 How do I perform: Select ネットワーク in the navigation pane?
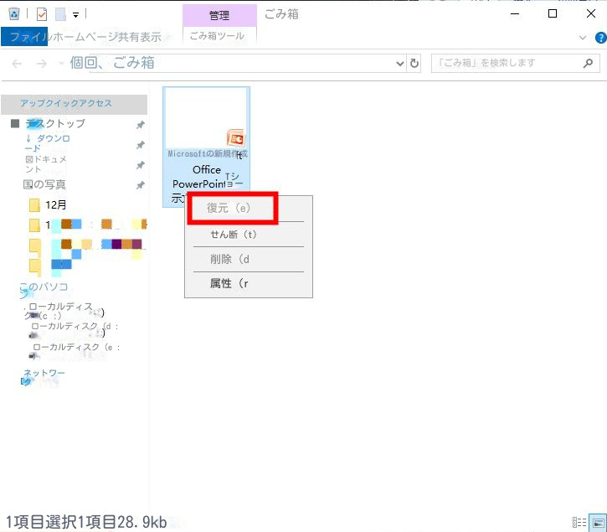pos(44,377)
